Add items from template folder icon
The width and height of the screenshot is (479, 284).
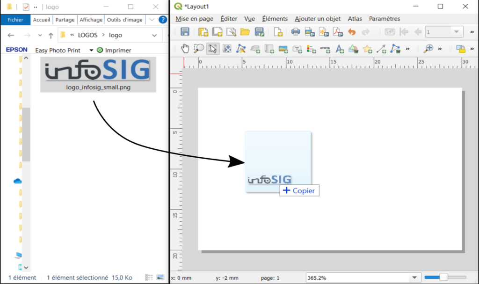click(x=245, y=32)
